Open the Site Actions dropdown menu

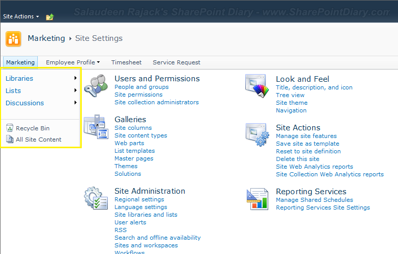(21, 16)
